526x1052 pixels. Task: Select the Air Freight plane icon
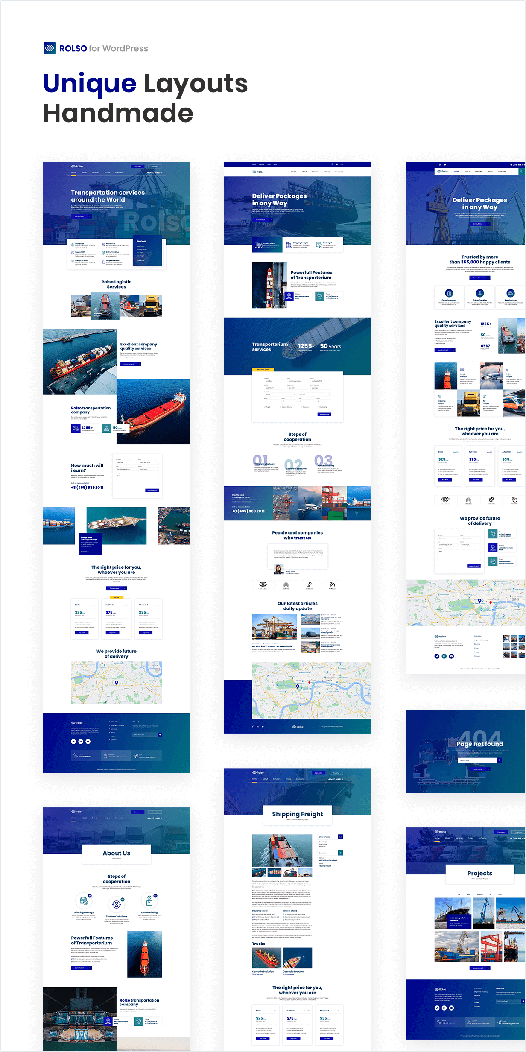(319, 245)
